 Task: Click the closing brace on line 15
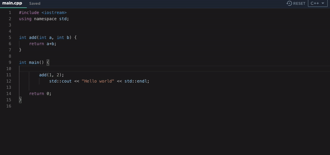[x=20, y=100]
